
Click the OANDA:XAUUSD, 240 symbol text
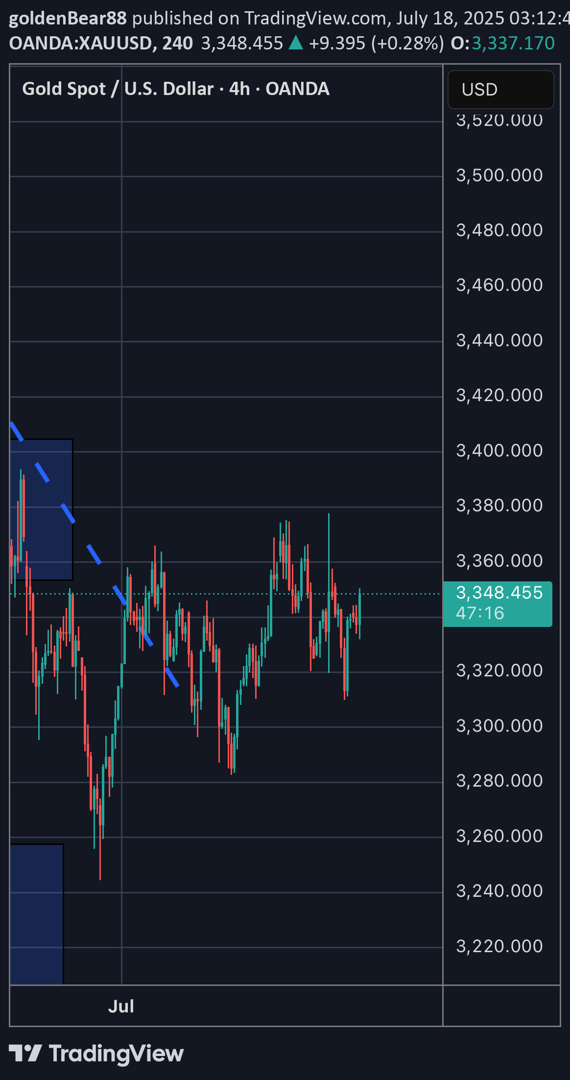101,43
